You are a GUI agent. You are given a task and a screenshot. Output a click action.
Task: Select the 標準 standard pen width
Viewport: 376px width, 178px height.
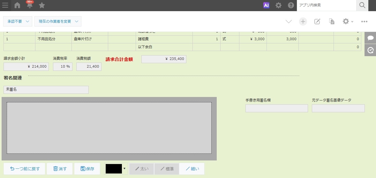pyautogui.click(x=167, y=169)
